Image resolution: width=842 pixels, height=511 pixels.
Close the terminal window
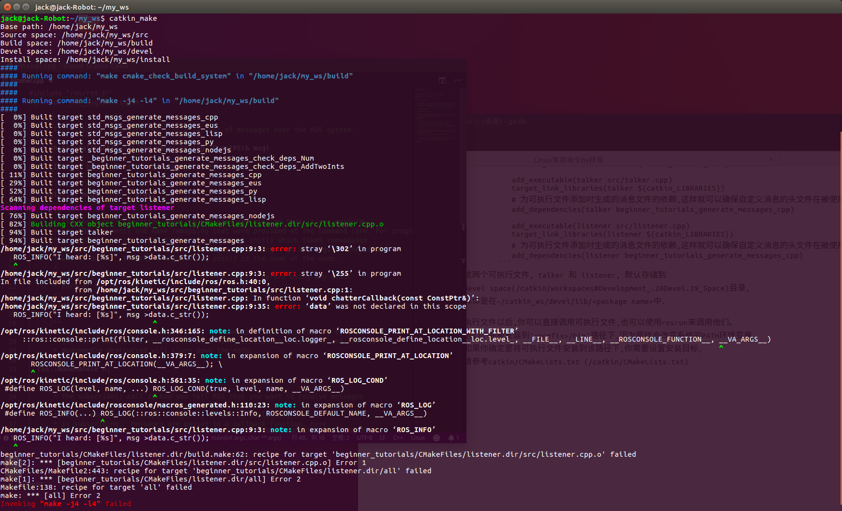[7, 7]
